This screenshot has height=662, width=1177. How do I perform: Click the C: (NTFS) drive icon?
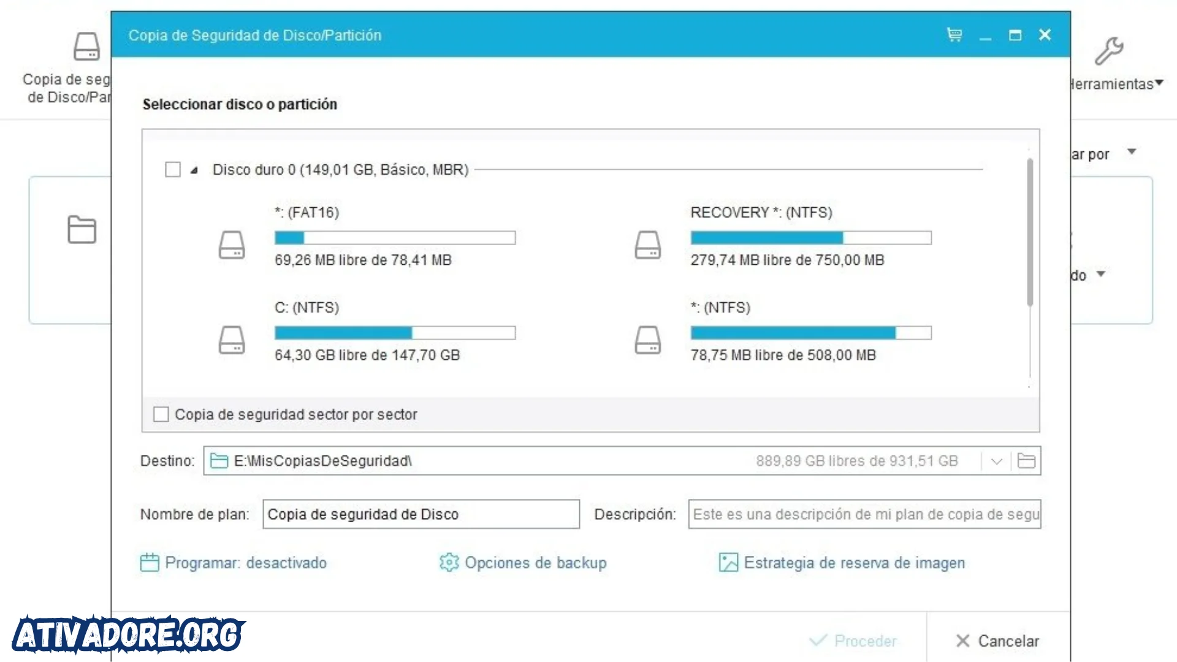(x=232, y=340)
